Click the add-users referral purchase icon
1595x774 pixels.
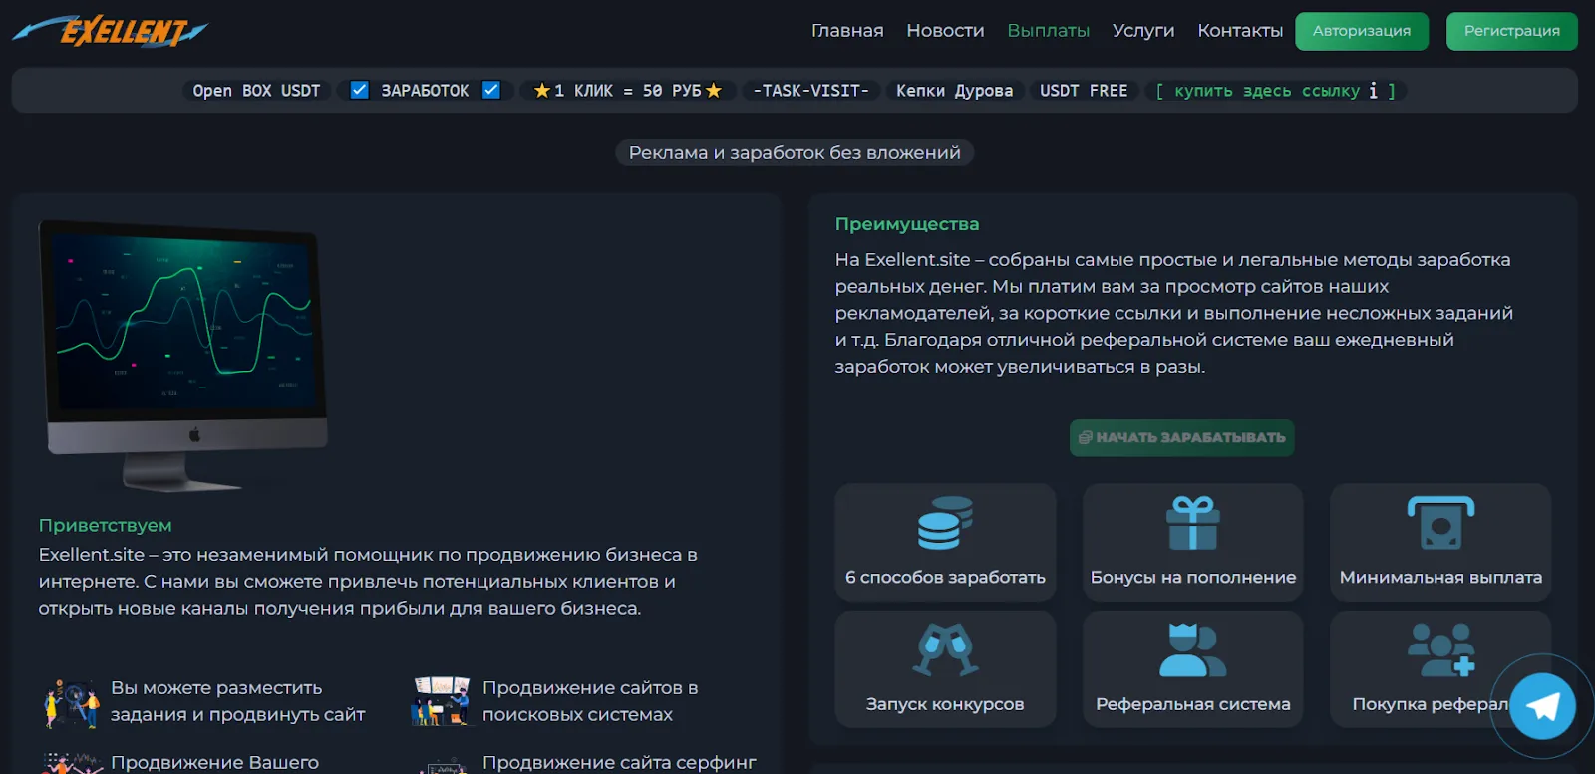pyautogui.click(x=1440, y=650)
